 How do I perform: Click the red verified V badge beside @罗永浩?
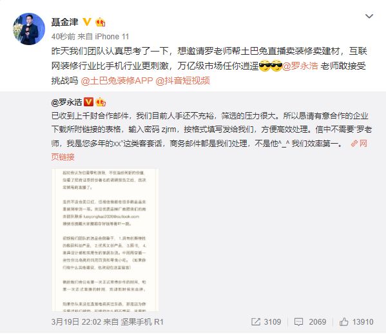pyautogui.click(x=89, y=102)
